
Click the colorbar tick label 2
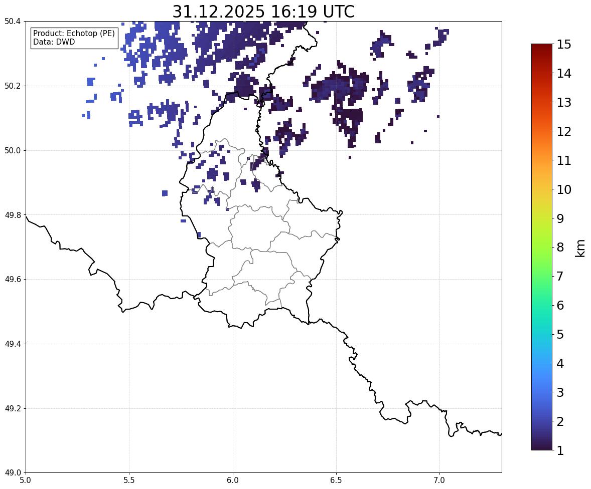click(560, 421)
